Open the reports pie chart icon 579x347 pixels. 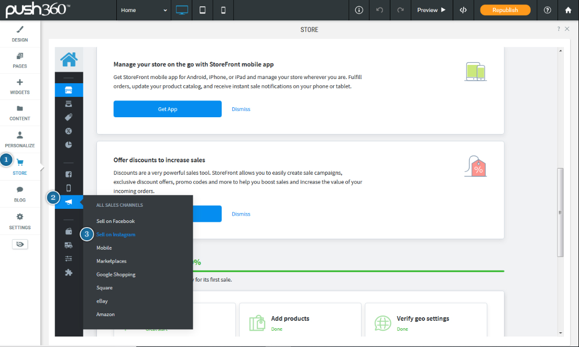(x=69, y=145)
